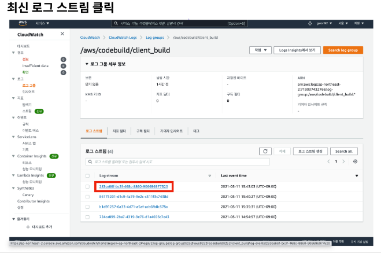The width and height of the screenshot is (381, 254).
Task: Switch to the tags tab
Action: coord(196,131)
